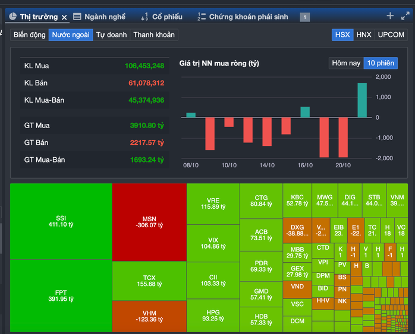Click the SSI heatmap tile

[61, 221]
